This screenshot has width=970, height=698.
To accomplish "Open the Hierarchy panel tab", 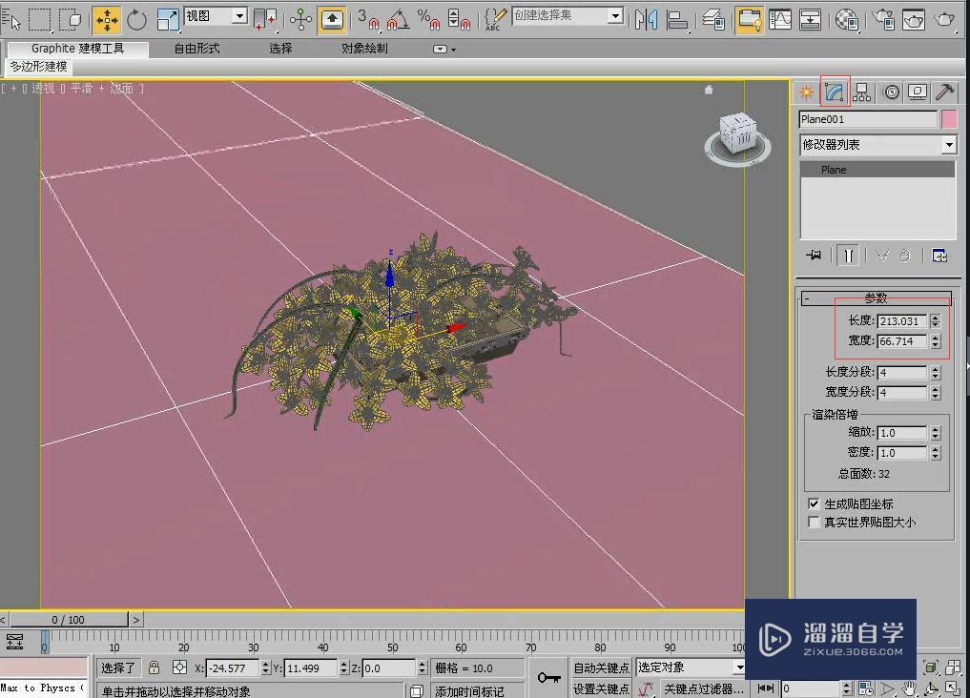I will 862,92.
